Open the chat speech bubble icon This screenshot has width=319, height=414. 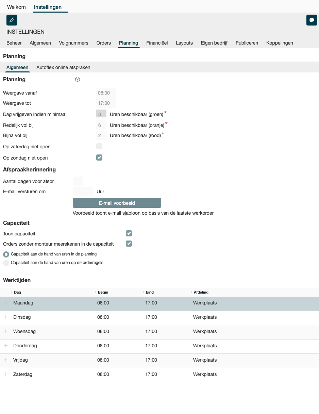pyautogui.click(x=312, y=20)
